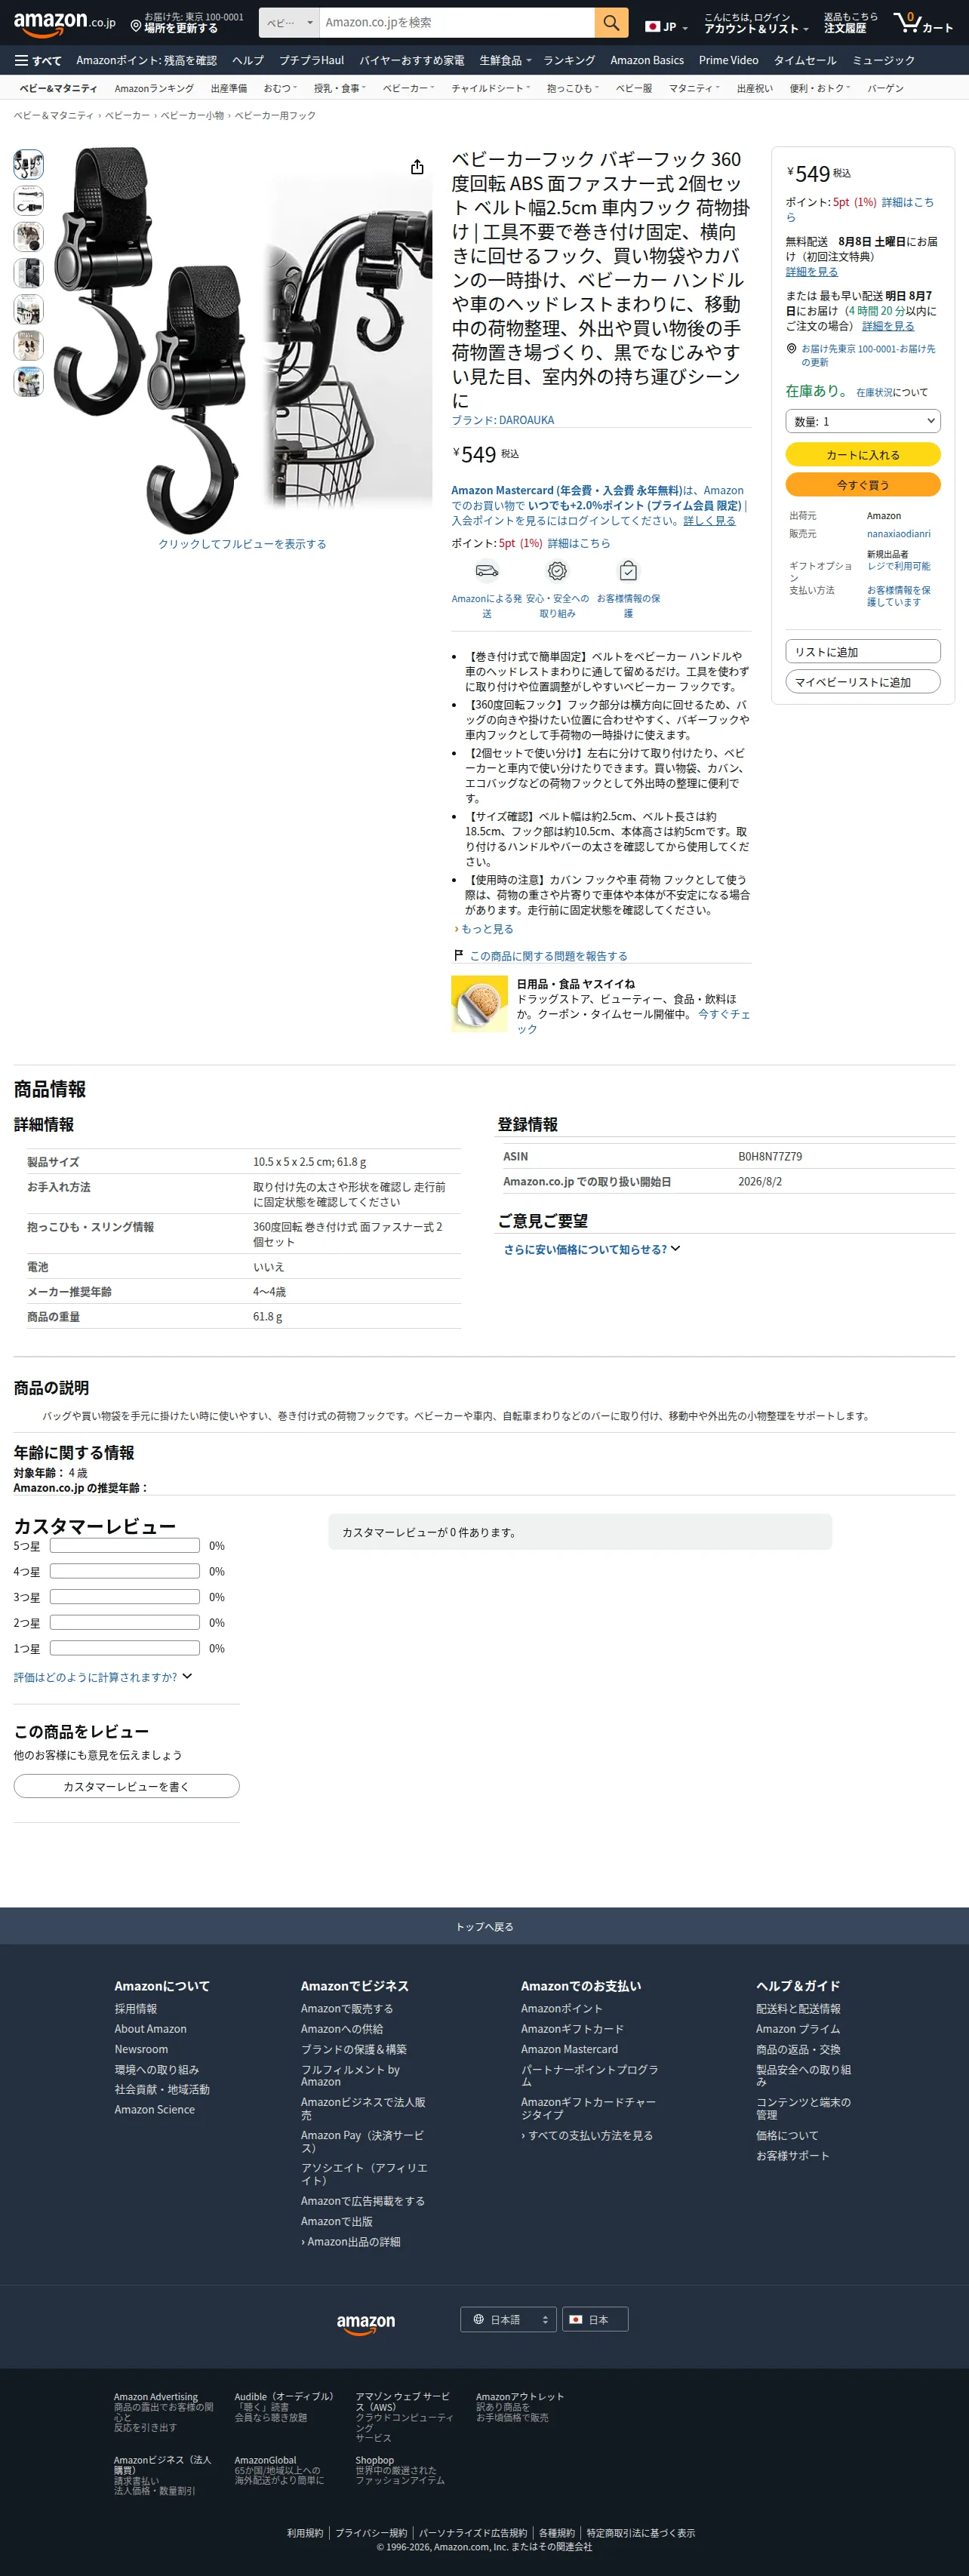Click the カートに入れる button
The image size is (969, 2576).
pos(863,455)
